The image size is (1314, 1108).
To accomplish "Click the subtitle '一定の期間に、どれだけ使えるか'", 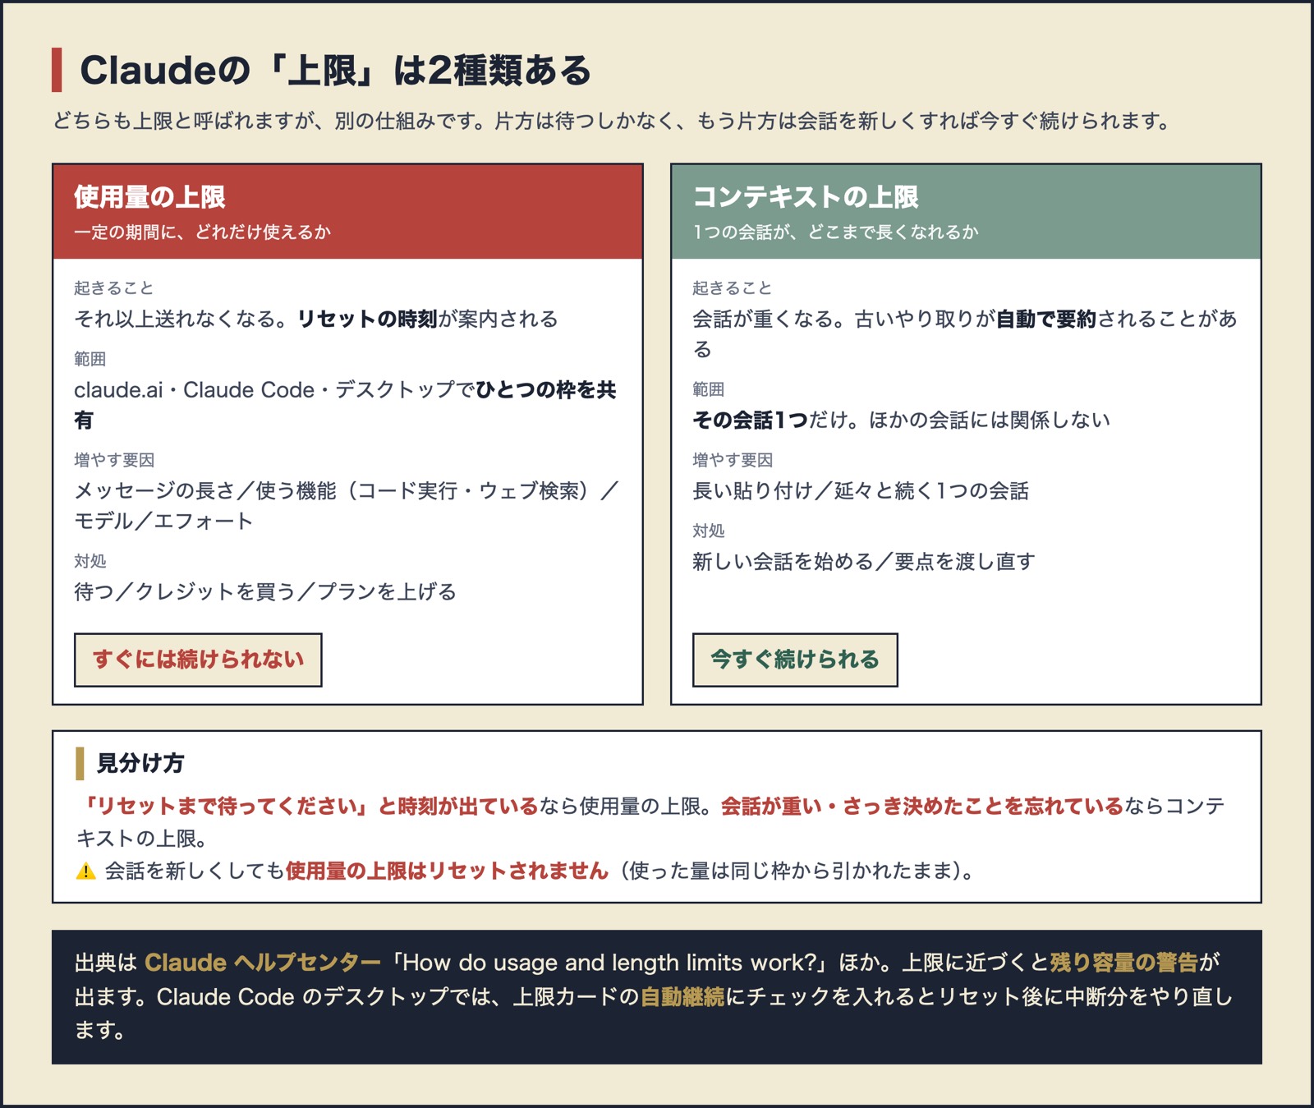I will pos(202,232).
